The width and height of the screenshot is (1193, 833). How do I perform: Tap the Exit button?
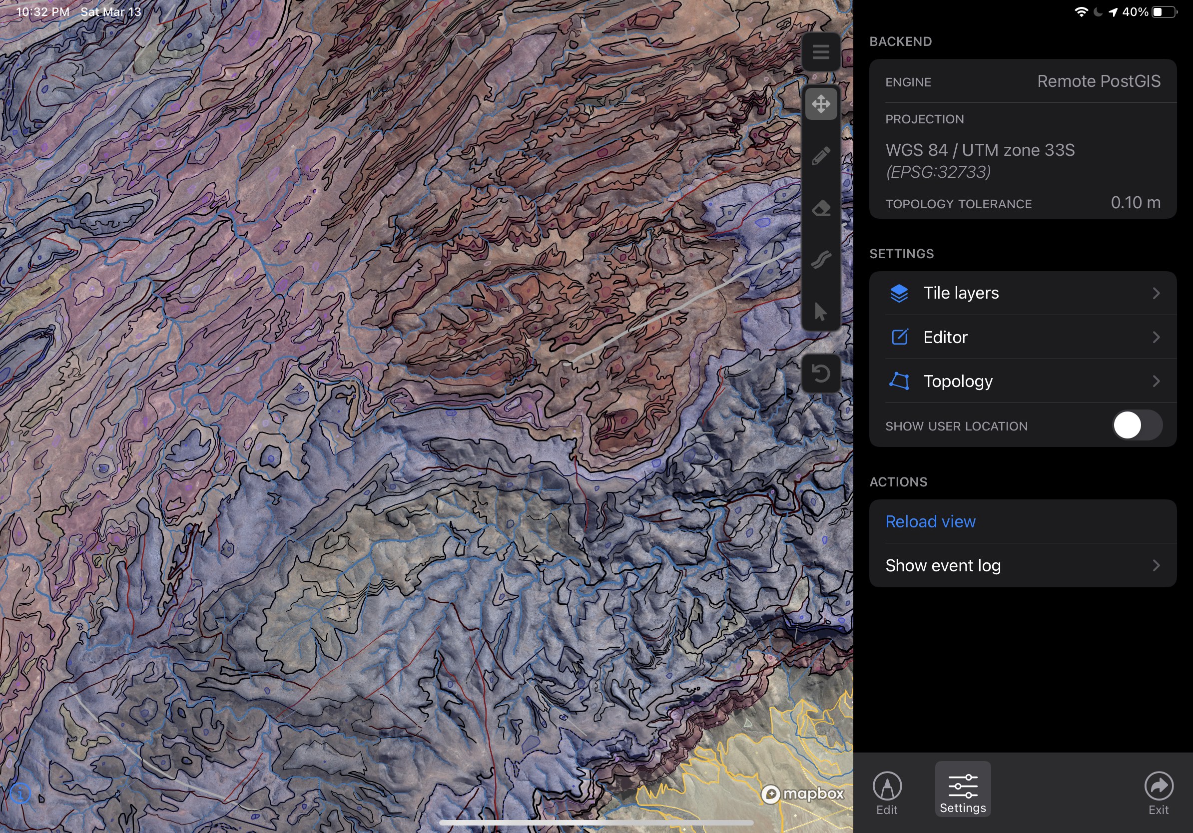[1158, 792]
